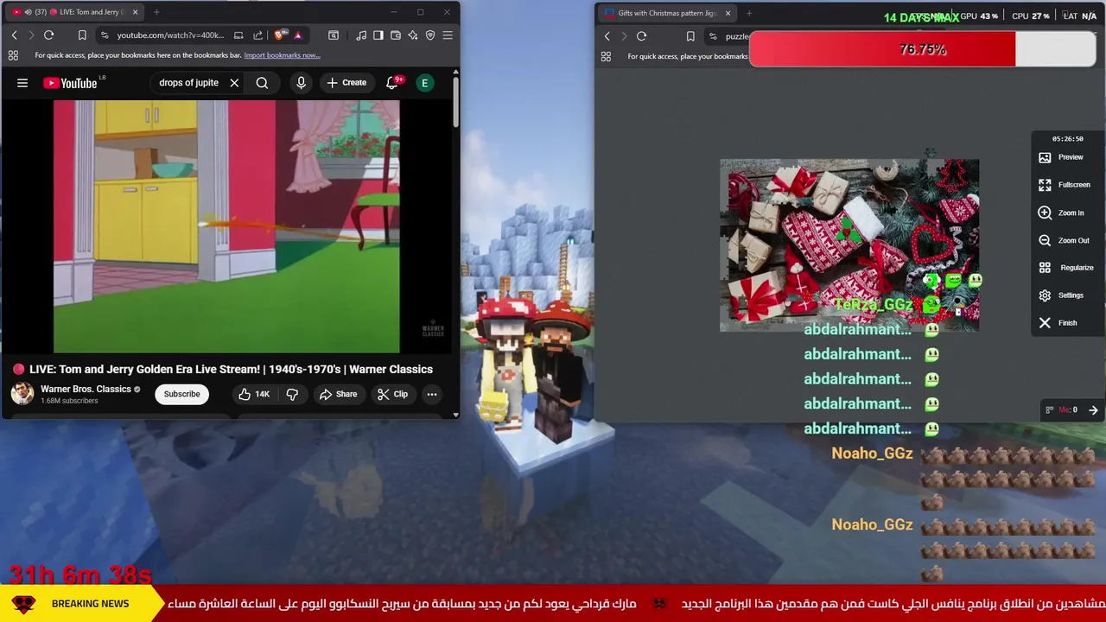
Task: Click the youtube.com address bar
Action: point(170,35)
